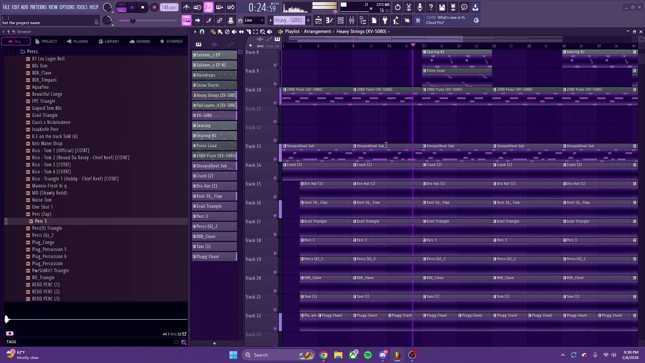The height and width of the screenshot is (363, 645).
Task: Adjust the main pitch knob
Action: click(x=107, y=20)
